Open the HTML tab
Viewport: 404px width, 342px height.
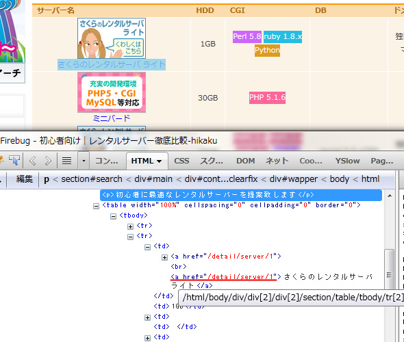point(147,161)
